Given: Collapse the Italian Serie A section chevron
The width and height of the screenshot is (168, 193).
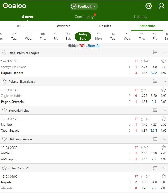Looking at the screenshot, I should pyautogui.click(x=165, y=168).
